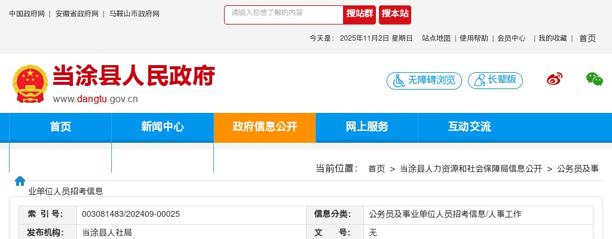The height and width of the screenshot is (239, 612).
Task: Enable 无障碍浏览 accessibility mode
Action: click(x=424, y=81)
